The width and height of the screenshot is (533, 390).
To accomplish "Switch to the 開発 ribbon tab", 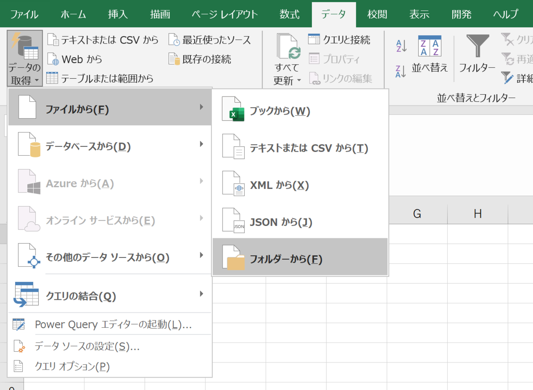I will [461, 14].
